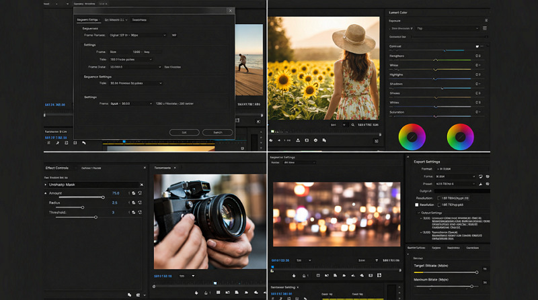Open the zoom dropdown beside camera preview timecode
Screen dimensions: 538x300
(187, 276)
